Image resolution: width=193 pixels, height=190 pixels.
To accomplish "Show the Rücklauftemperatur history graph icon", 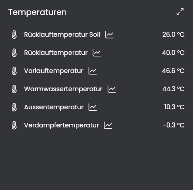I will [97, 53].
